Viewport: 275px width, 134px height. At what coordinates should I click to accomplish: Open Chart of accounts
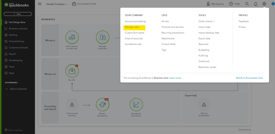(x=134, y=39)
